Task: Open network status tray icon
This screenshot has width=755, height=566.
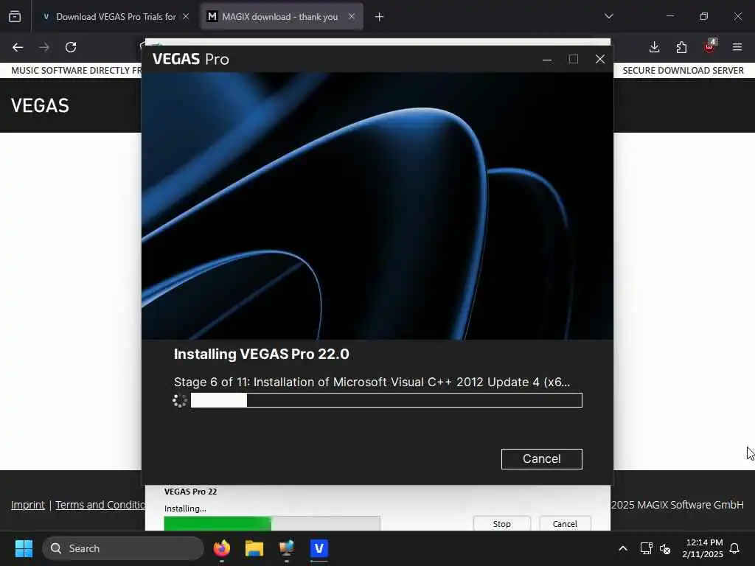Action: (x=646, y=548)
